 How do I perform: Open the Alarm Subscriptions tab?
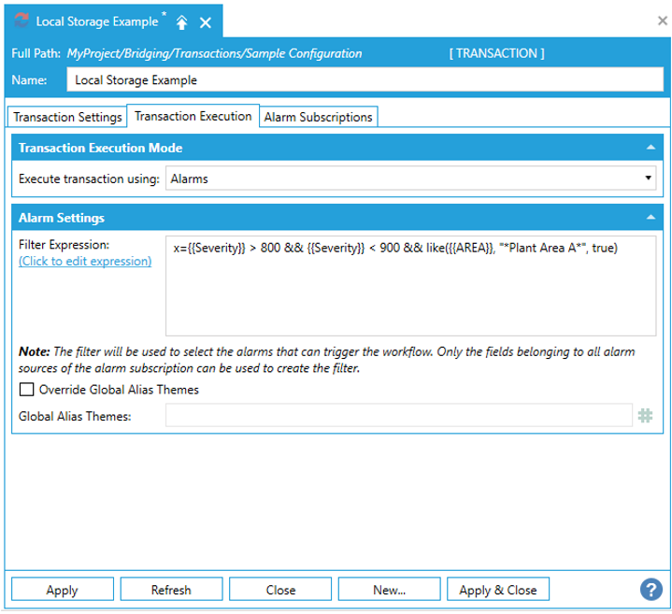coord(318,117)
